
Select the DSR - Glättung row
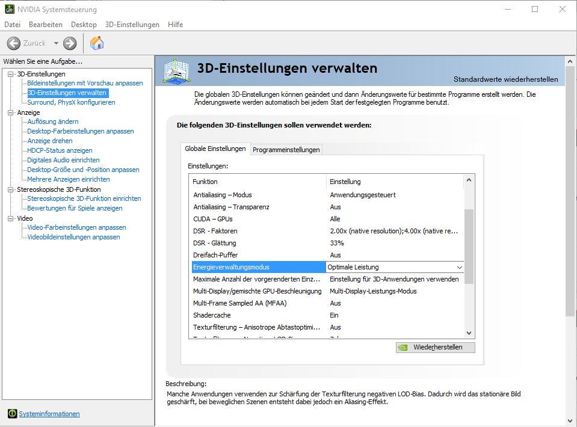pos(327,243)
